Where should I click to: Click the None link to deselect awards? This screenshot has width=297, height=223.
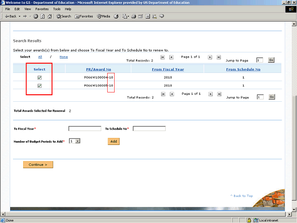click(64, 57)
